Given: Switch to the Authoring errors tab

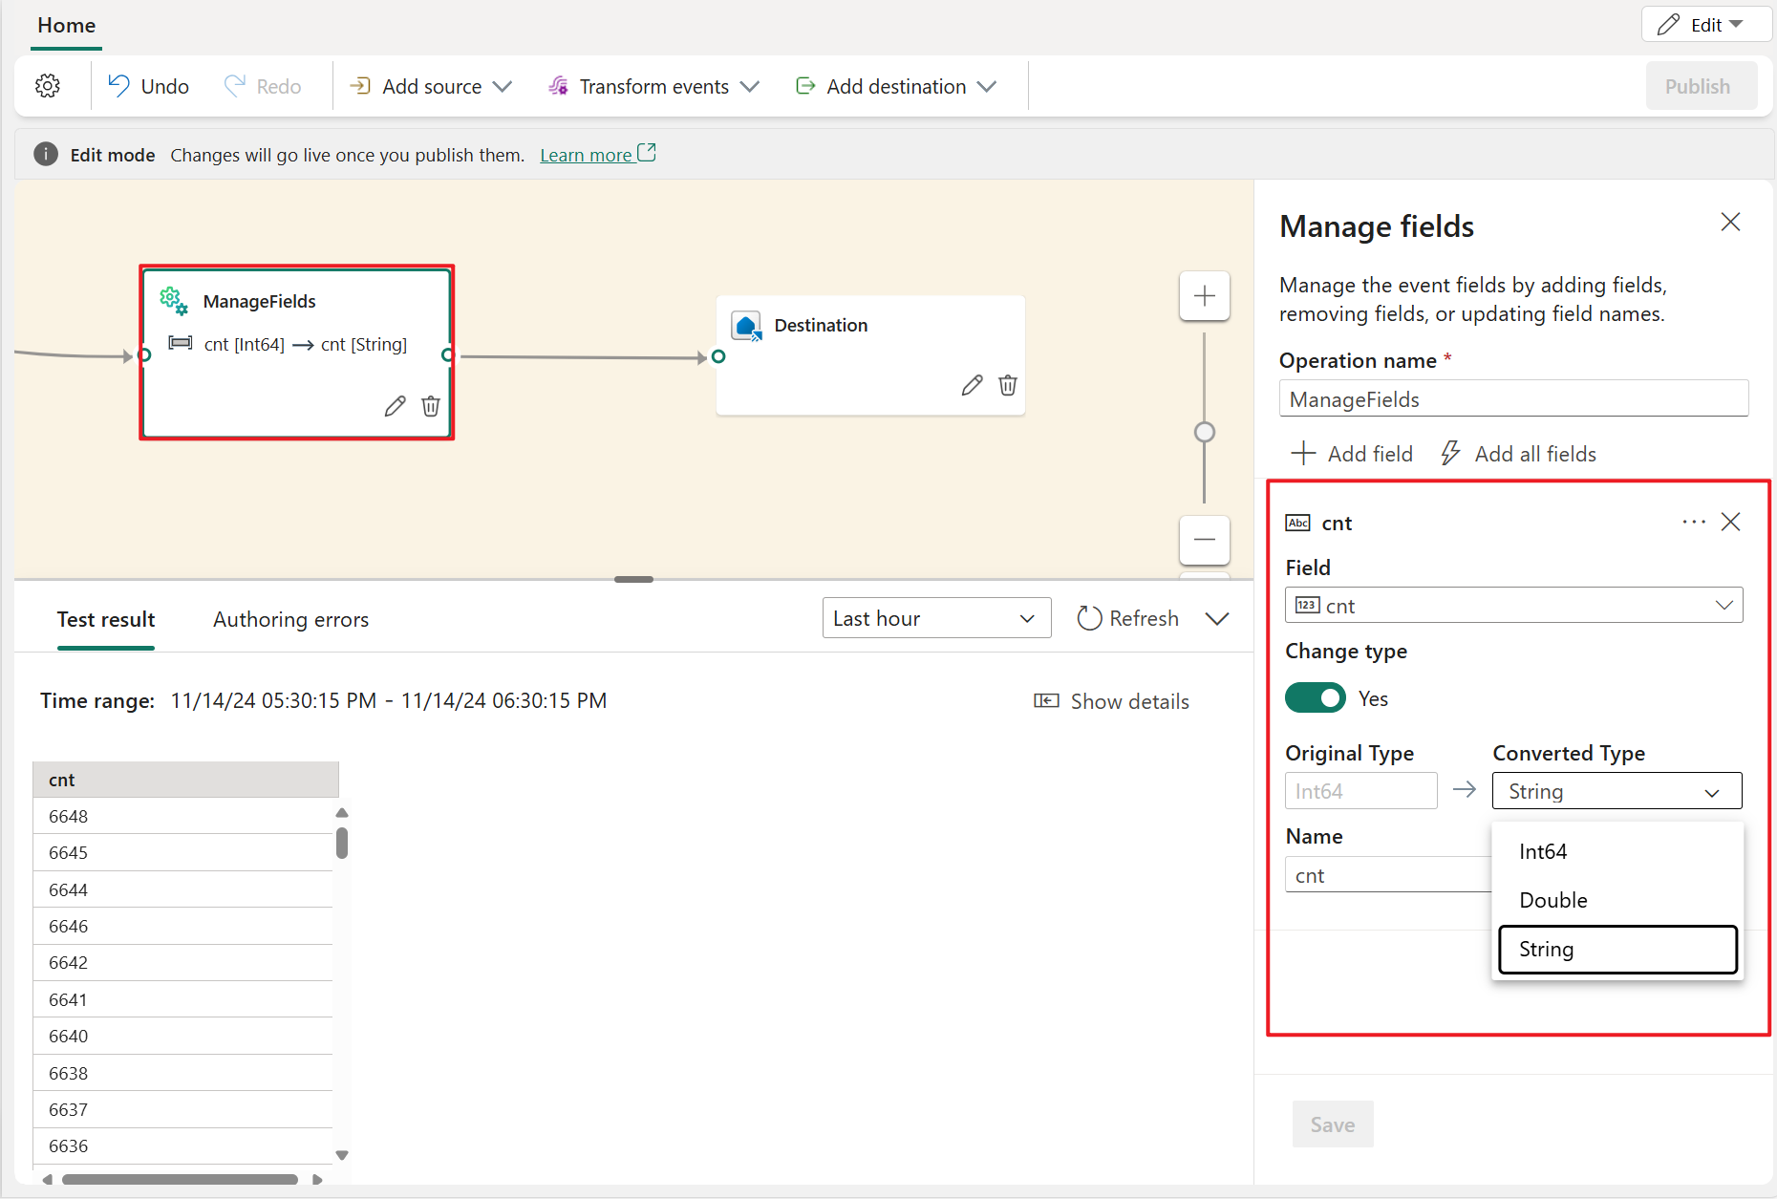Looking at the screenshot, I should [x=290, y=620].
